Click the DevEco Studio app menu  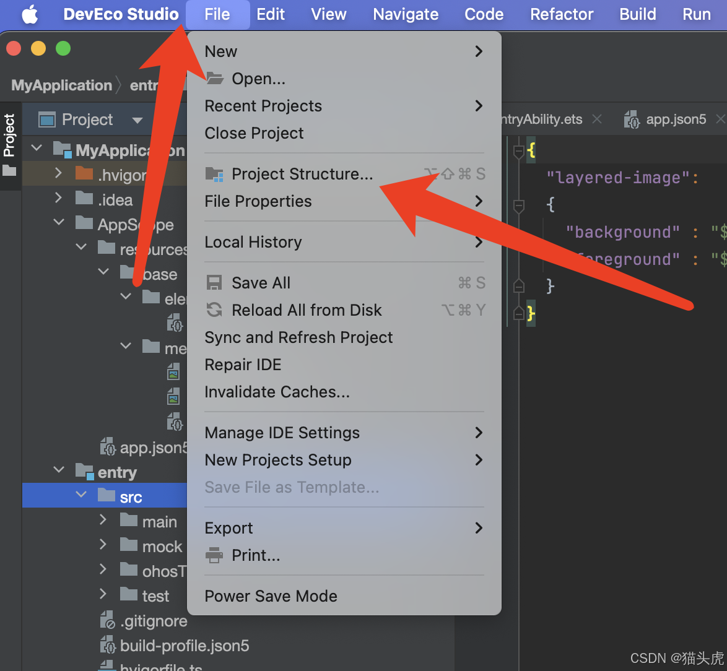click(121, 14)
